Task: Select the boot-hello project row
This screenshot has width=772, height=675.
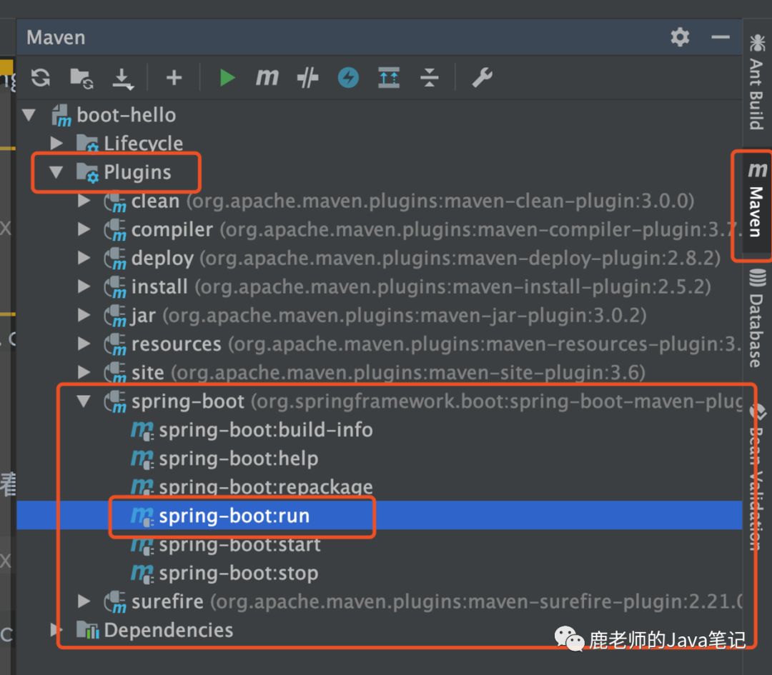Action: click(x=379, y=115)
